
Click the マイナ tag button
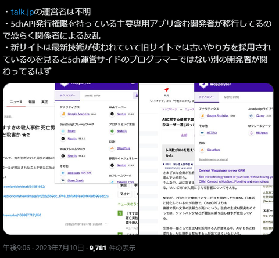[x=125, y=194]
